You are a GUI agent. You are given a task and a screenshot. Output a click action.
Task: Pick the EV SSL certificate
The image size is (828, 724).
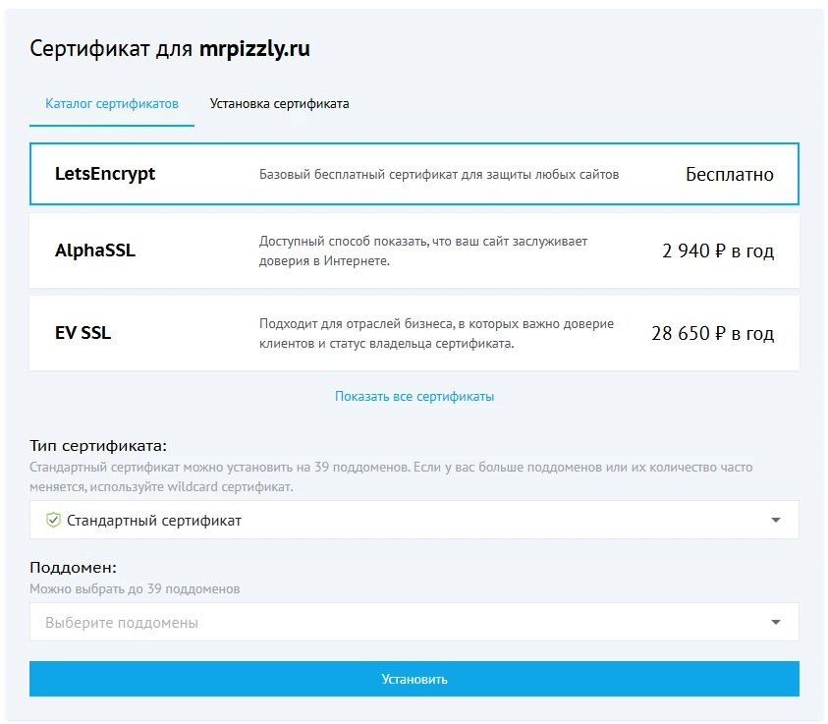[x=414, y=332]
